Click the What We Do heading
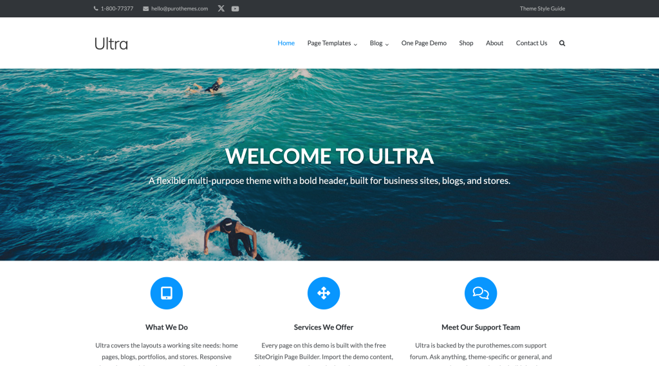Screen dimensions: 659x366 (x=167, y=327)
